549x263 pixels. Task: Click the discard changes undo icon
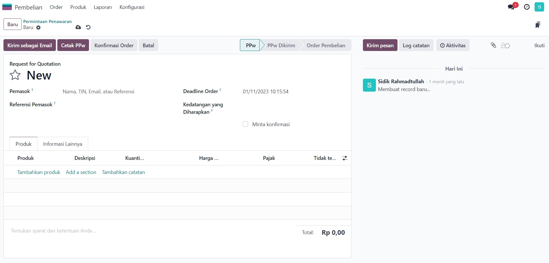click(x=88, y=27)
